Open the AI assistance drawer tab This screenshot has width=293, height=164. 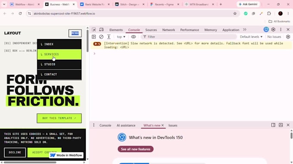pos(126,125)
